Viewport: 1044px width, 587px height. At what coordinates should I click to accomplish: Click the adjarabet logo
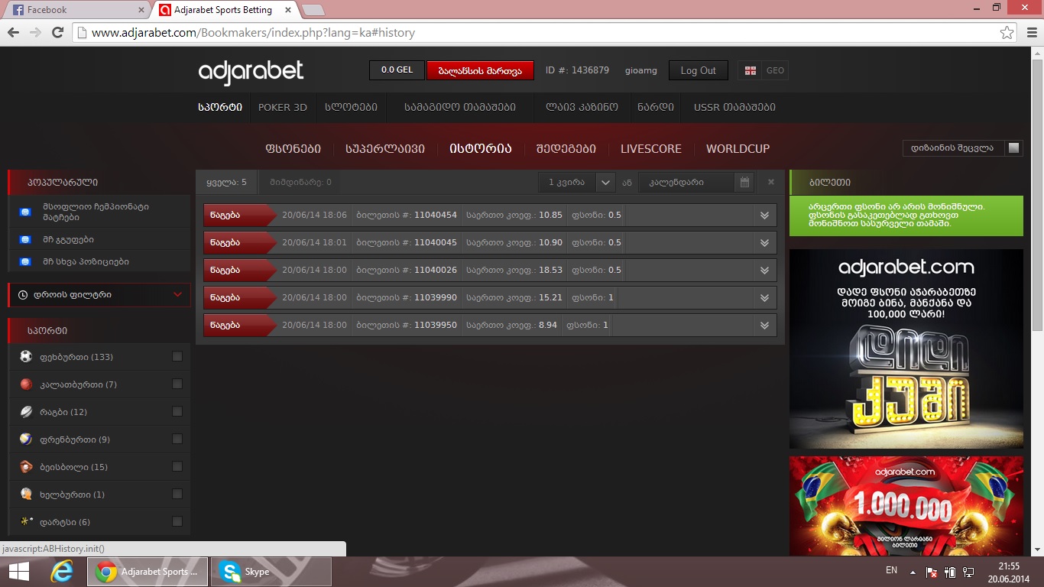click(x=251, y=72)
